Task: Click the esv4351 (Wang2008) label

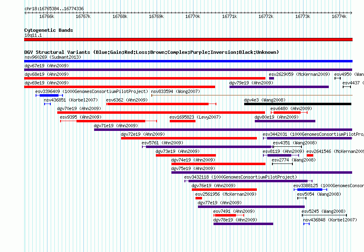Action: (295, 143)
